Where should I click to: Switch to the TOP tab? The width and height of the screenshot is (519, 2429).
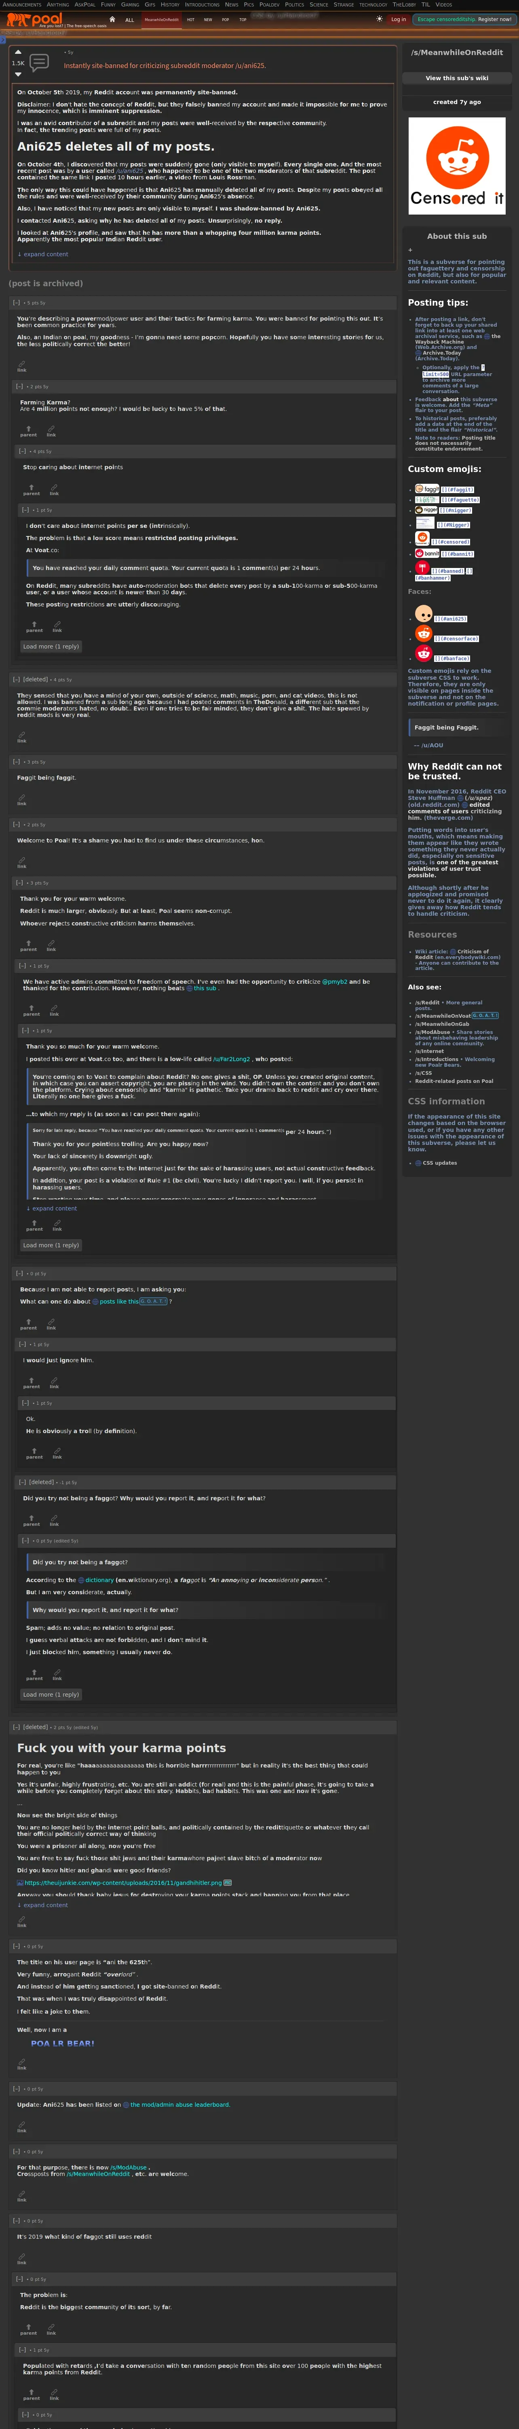pyautogui.click(x=242, y=19)
